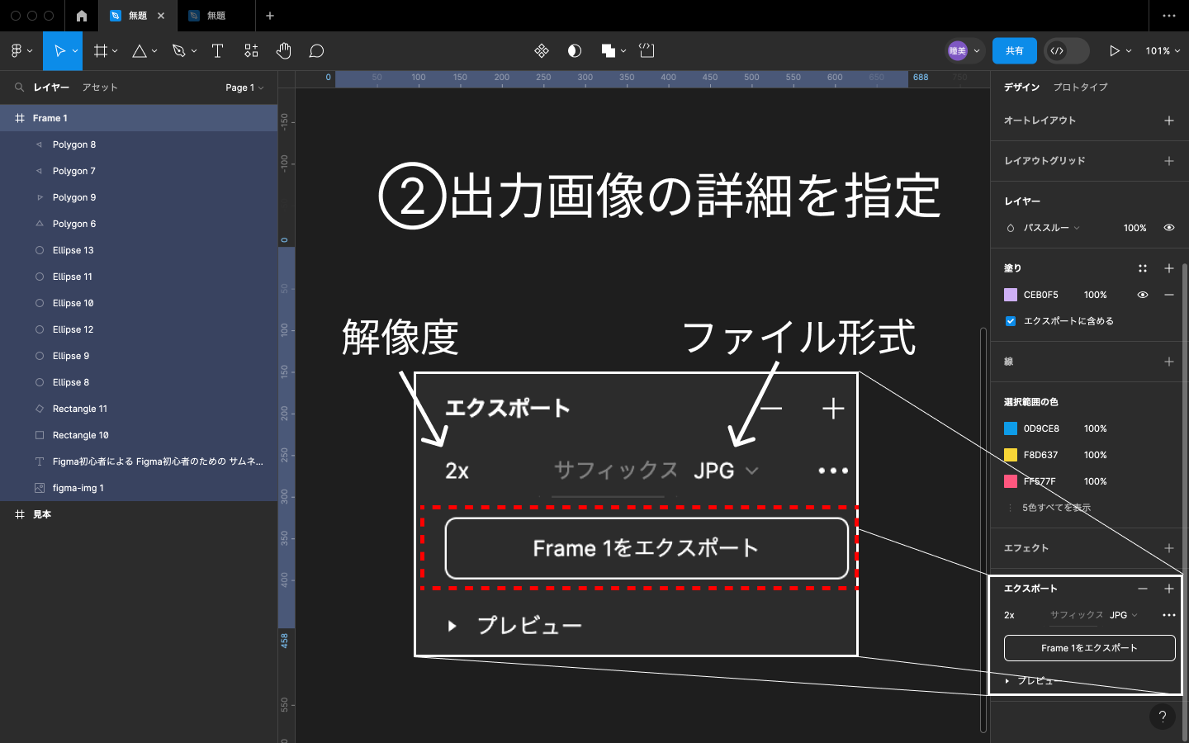This screenshot has height=743, width=1189.
Task: Click the Frame 1をエクスポート button in right panel
Action: (1089, 648)
